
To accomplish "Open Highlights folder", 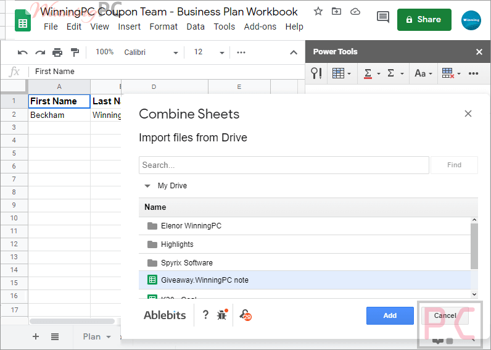I will click(x=305, y=244).
